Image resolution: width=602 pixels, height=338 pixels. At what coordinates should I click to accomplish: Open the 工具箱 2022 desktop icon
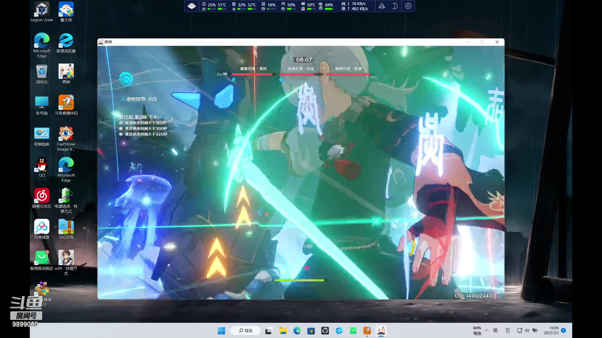click(42, 294)
